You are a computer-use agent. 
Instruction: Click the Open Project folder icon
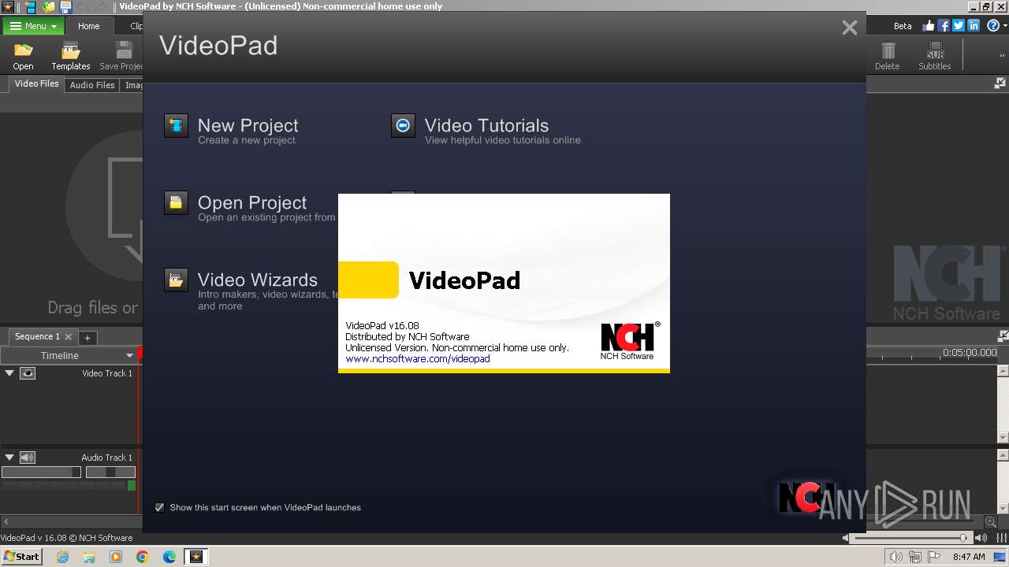click(176, 202)
